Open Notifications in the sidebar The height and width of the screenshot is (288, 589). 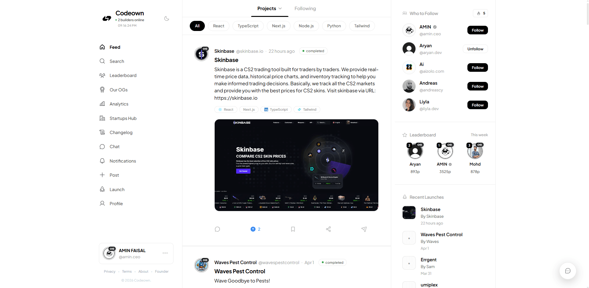click(x=122, y=161)
